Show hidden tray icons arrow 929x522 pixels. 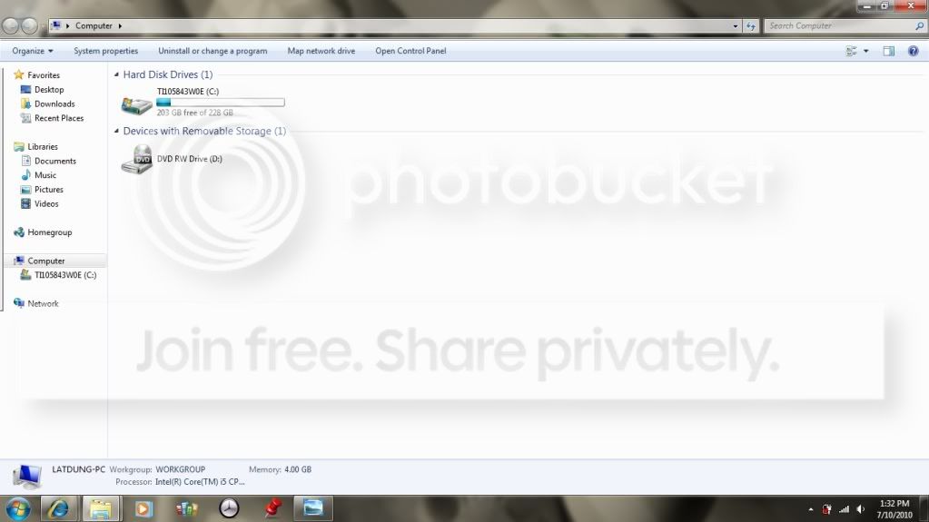click(811, 509)
